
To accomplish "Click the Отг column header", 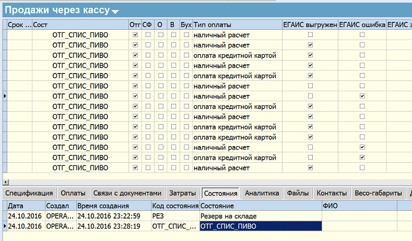I will pyautogui.click(x=135, y=25).
